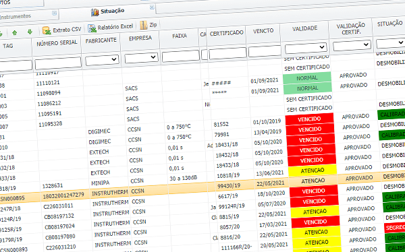Close the Instrumentos tab
The width and height of the screenshot is (405, 252).
(54, 13)
